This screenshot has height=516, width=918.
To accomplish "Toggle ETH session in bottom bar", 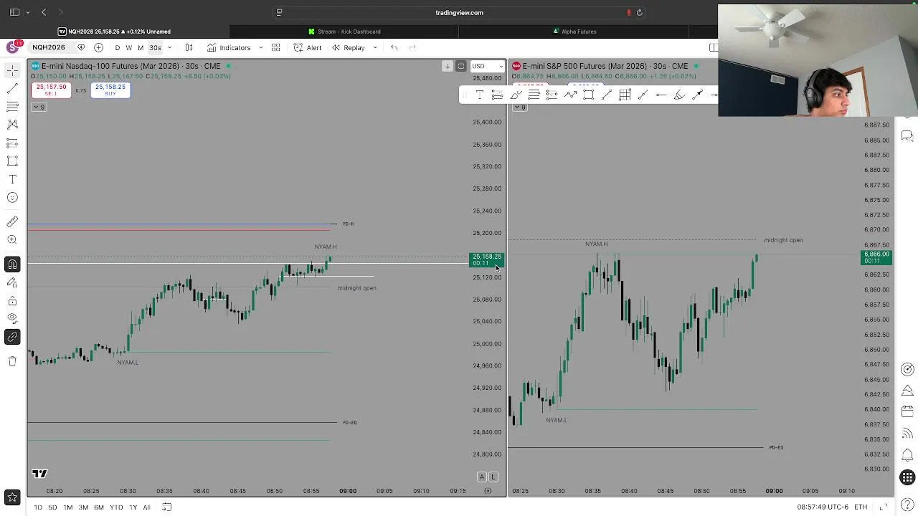I will point(861,507).
